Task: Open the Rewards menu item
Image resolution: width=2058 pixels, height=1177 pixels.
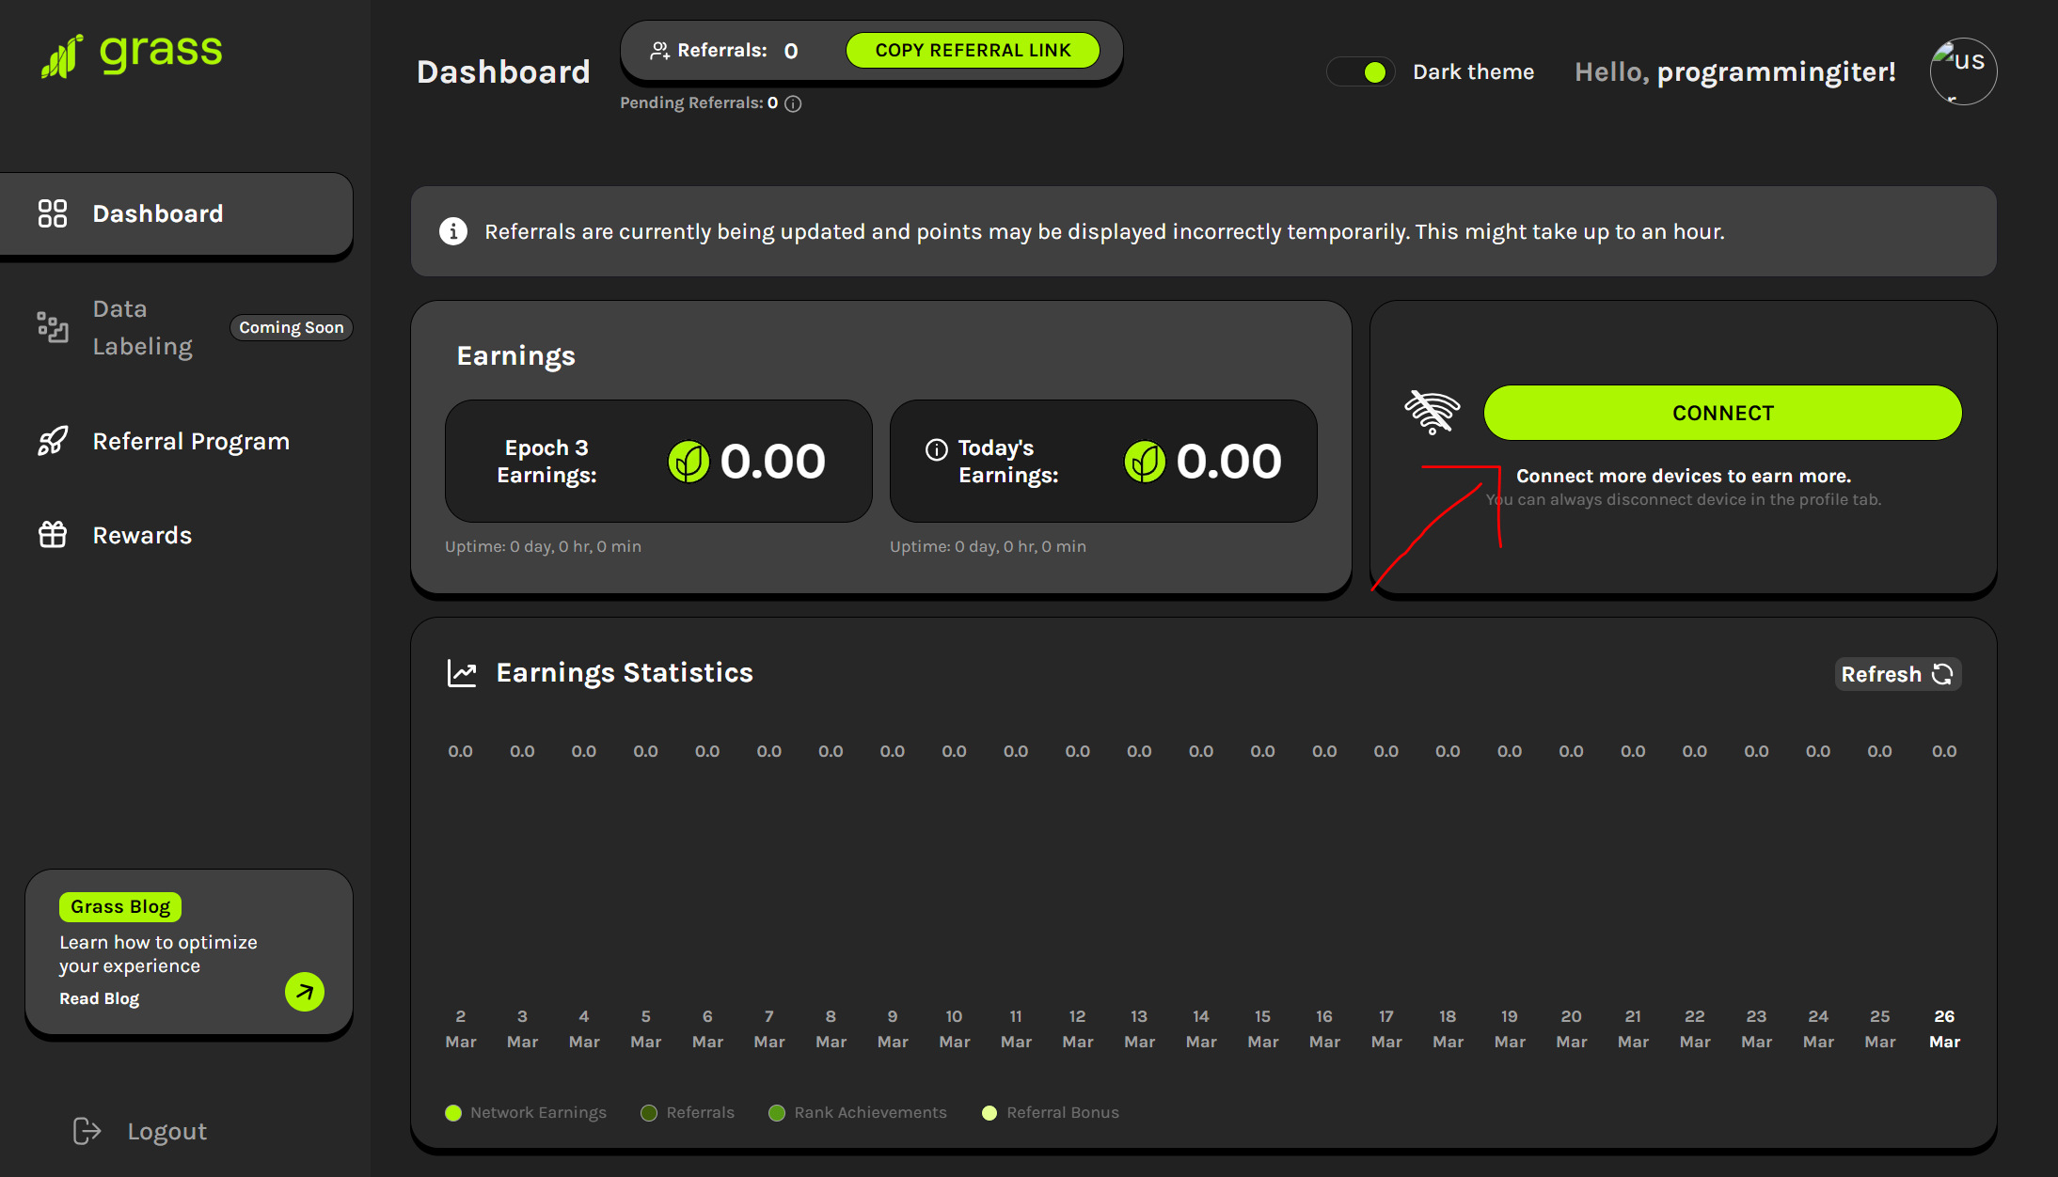Action: [x=141, y=535]
